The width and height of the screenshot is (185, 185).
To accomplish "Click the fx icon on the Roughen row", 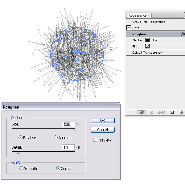I will [x=183, y=34].
